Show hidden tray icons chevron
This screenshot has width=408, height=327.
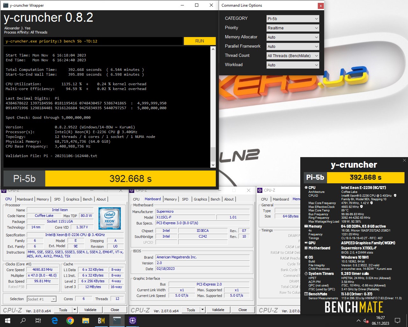[359, 321]
